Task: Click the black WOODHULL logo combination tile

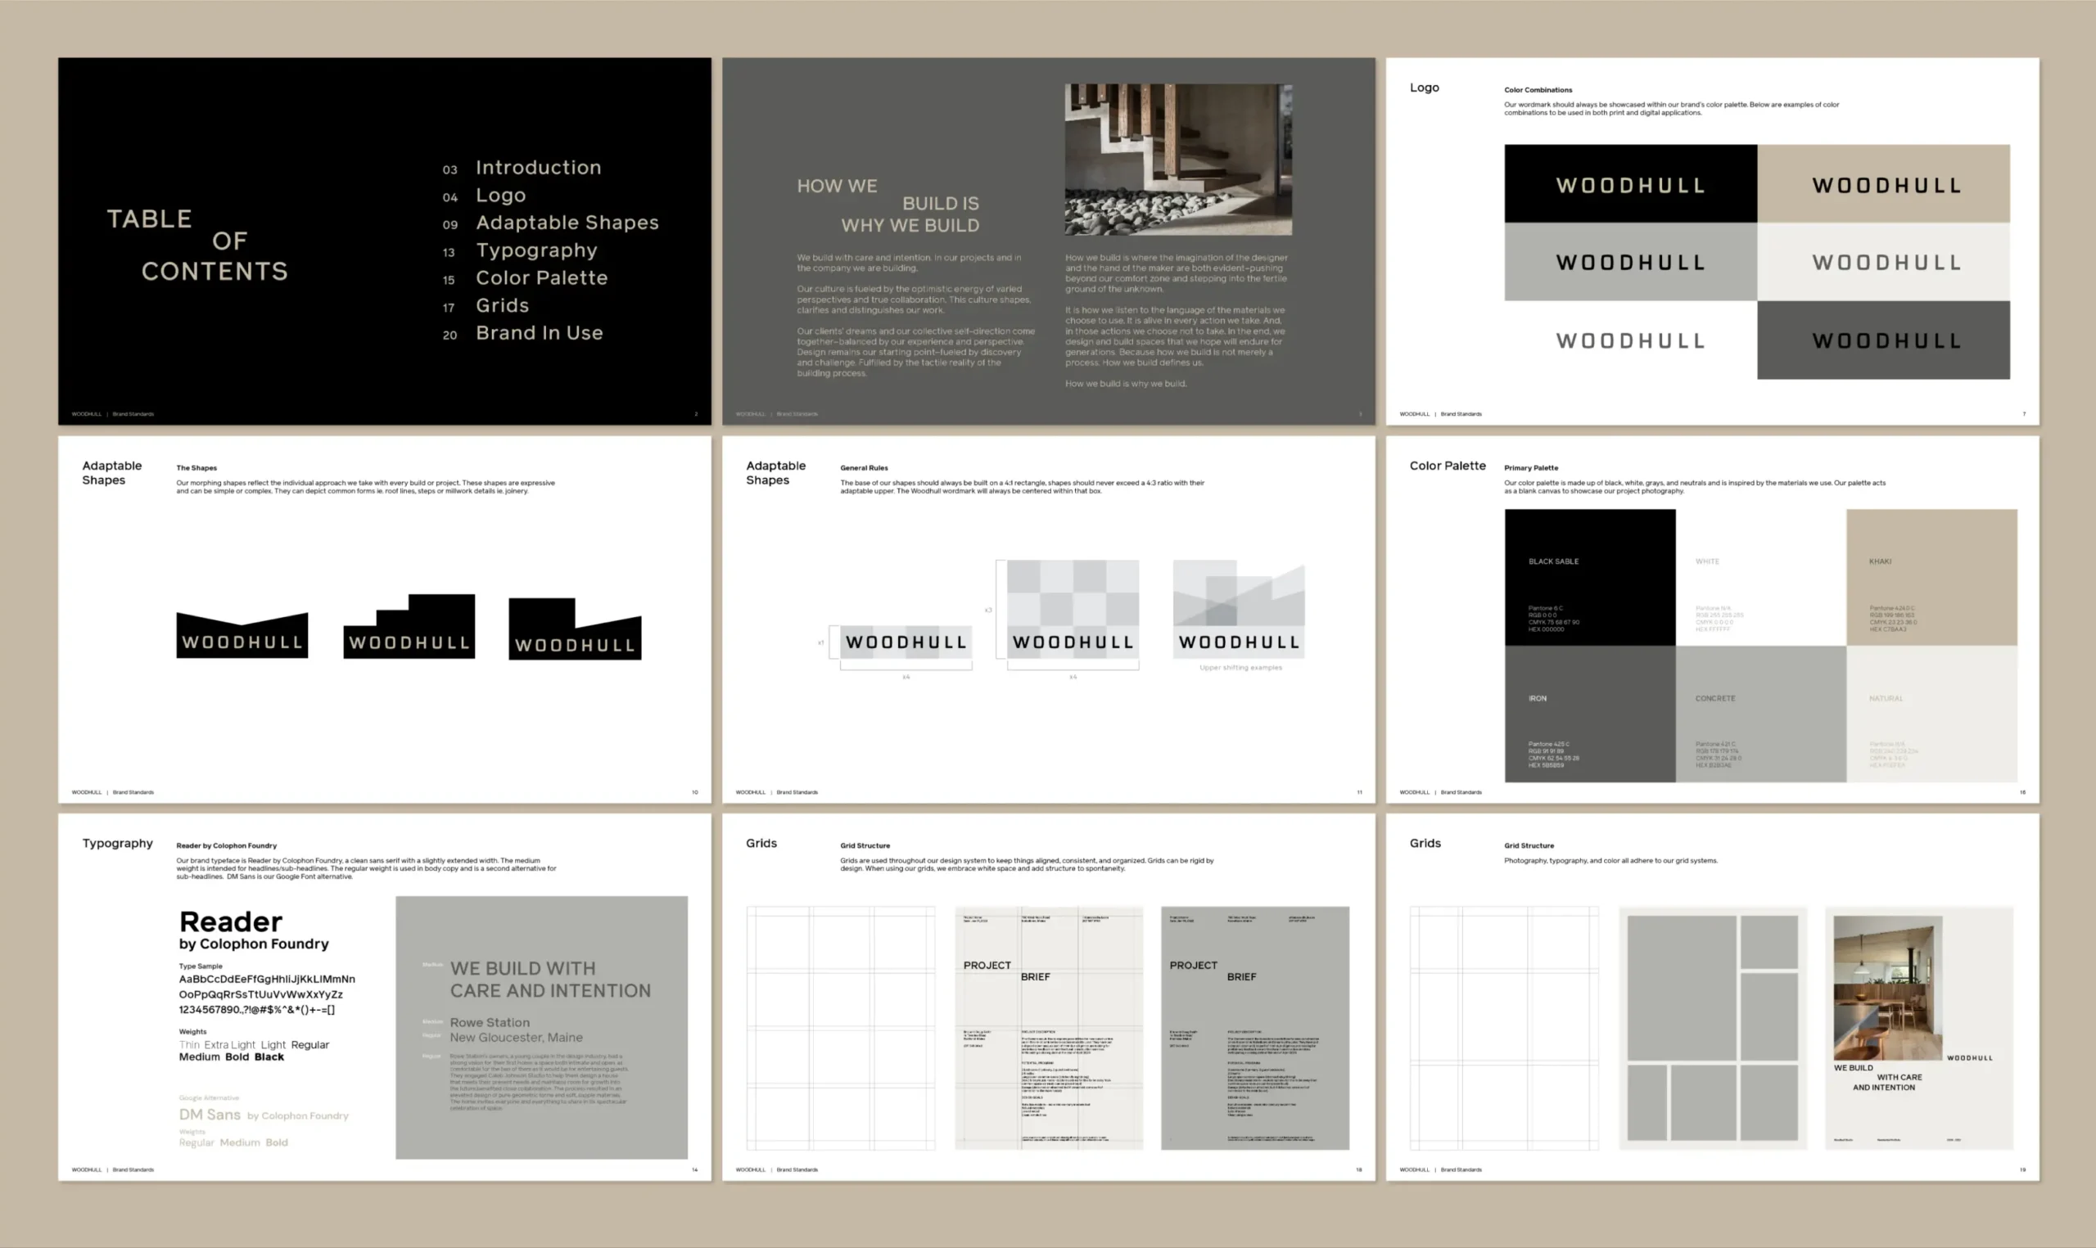Action: (1630, 183)
